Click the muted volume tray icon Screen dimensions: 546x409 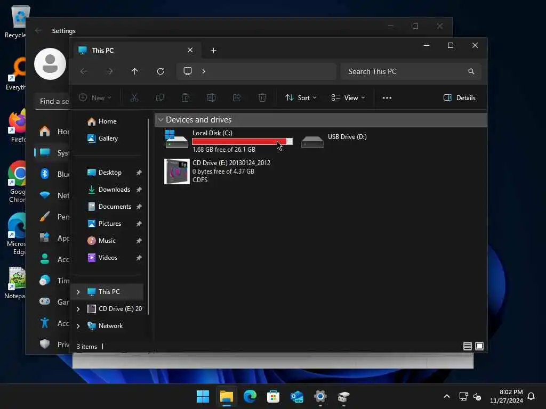(x=477, y=396)
